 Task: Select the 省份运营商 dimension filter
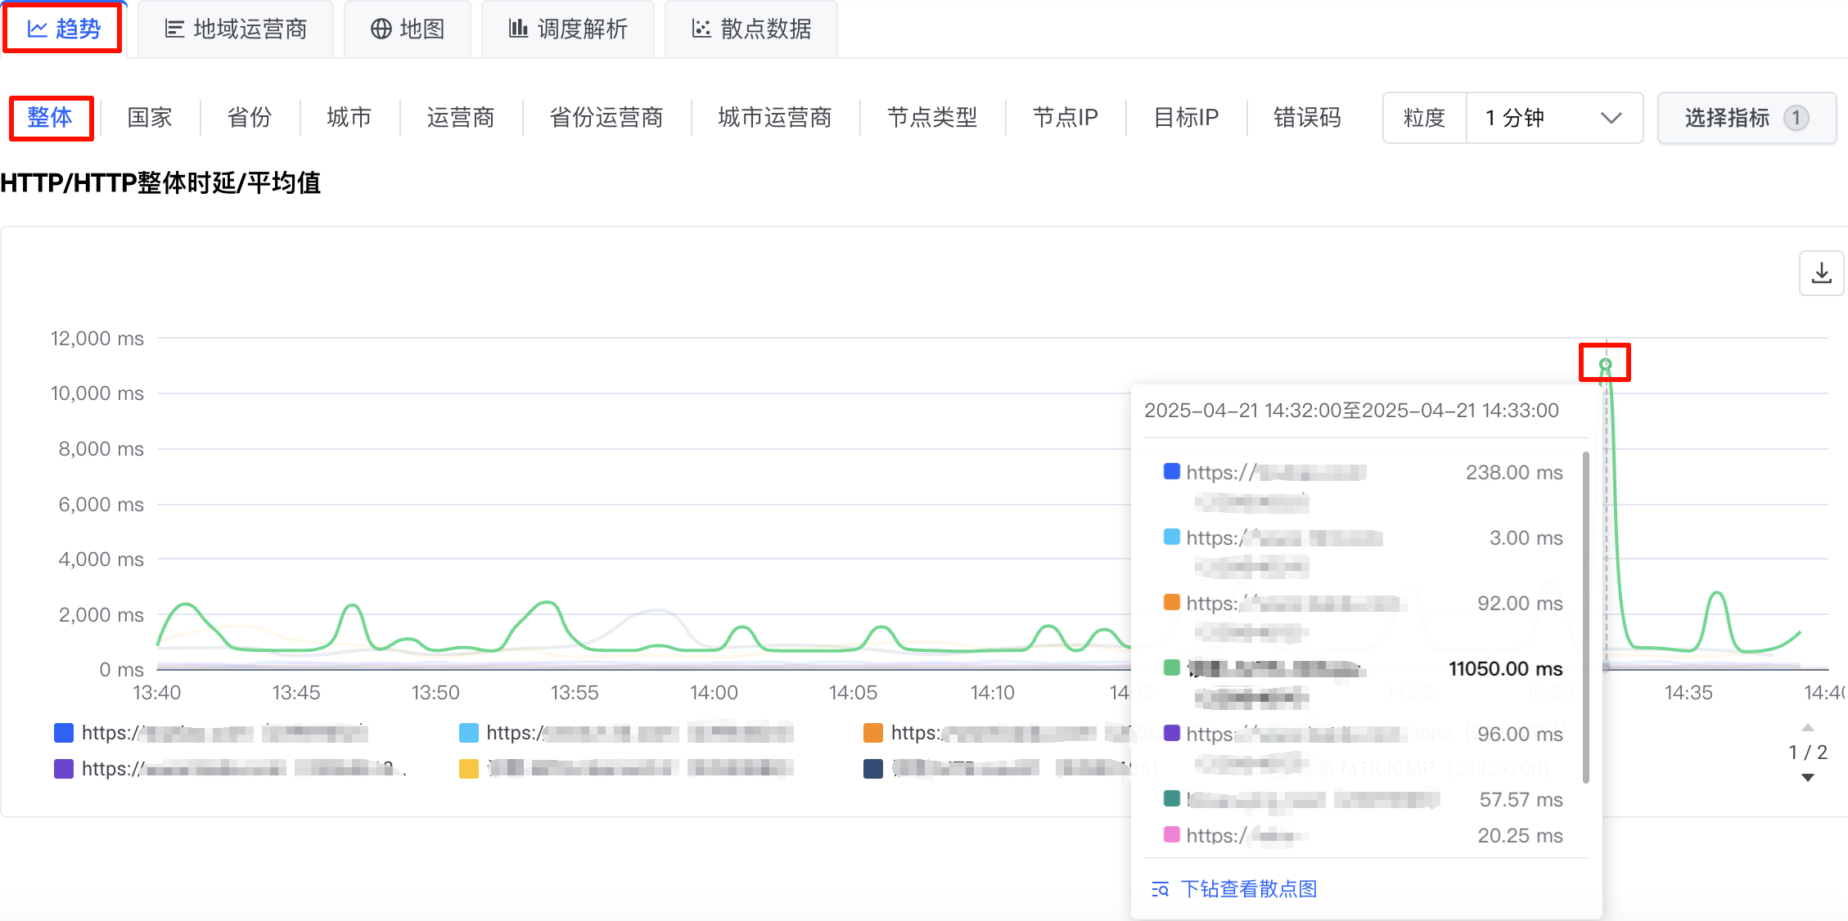tap(606, 118)
